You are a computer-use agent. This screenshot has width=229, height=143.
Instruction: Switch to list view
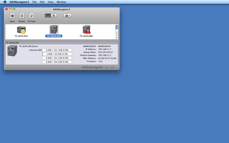[x=54, y=15]
